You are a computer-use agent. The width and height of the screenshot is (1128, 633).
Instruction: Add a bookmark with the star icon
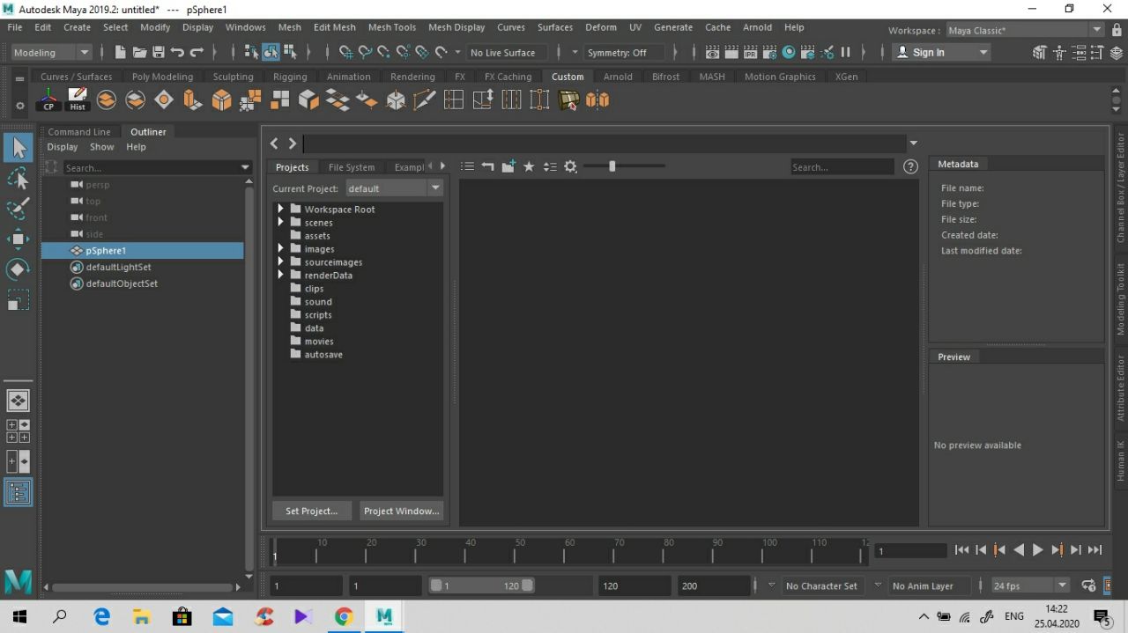point(529,166)
